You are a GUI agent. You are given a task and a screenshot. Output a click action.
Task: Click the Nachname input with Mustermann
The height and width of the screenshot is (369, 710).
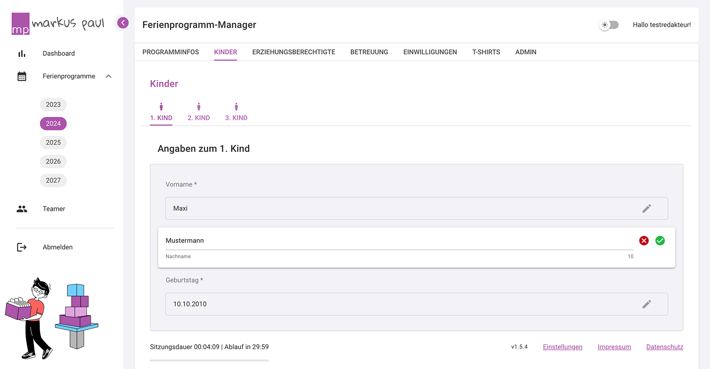point(399,241)
